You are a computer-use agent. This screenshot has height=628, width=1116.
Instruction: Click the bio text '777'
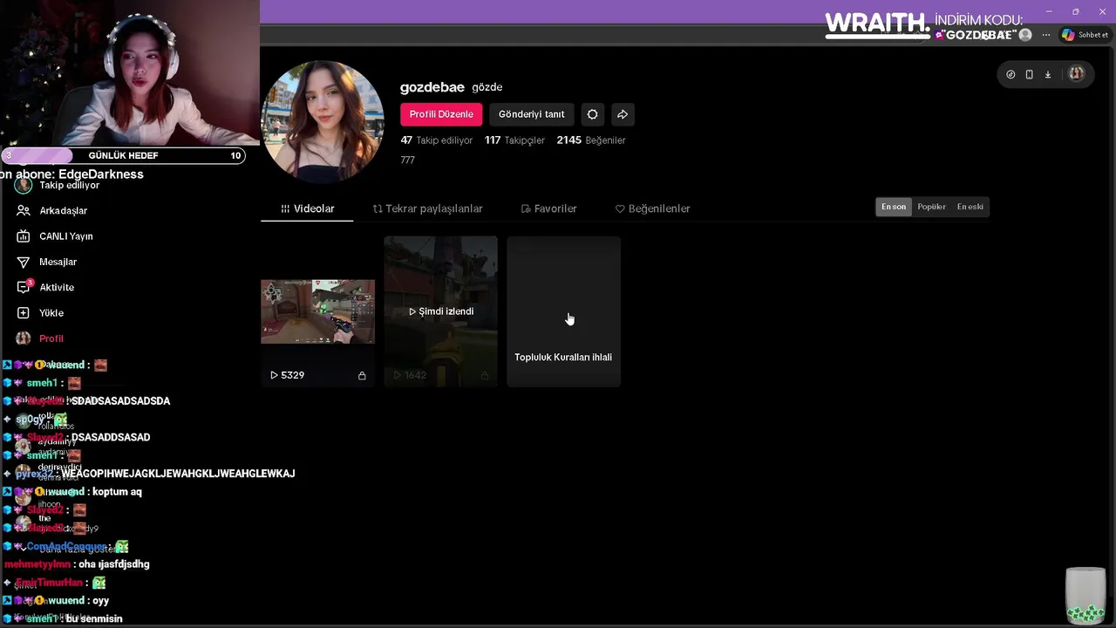(x=407, y=160)
